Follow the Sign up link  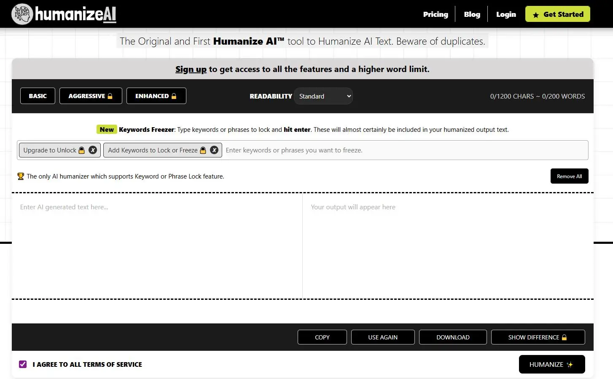pos(191,69)
